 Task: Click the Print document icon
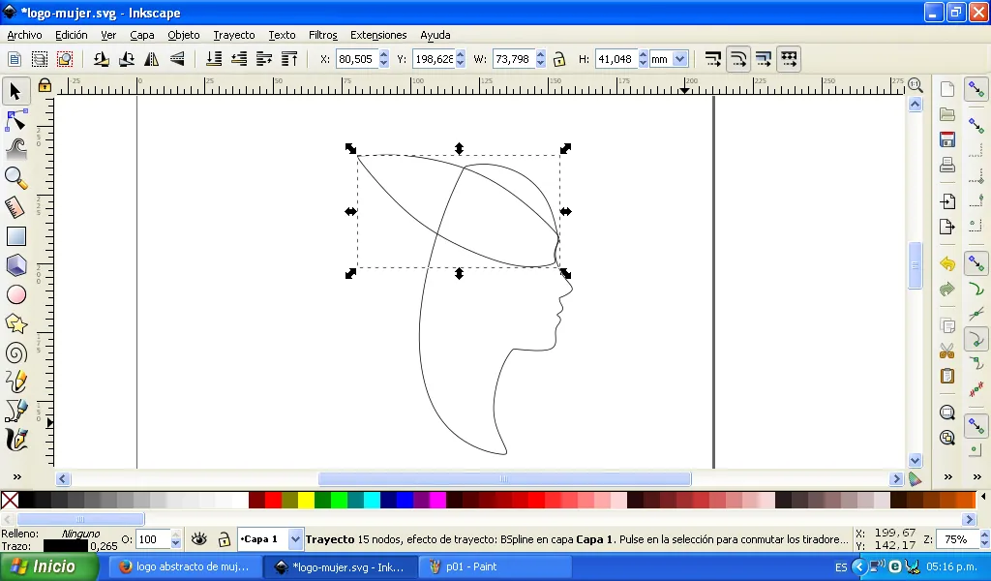point(946,165)
